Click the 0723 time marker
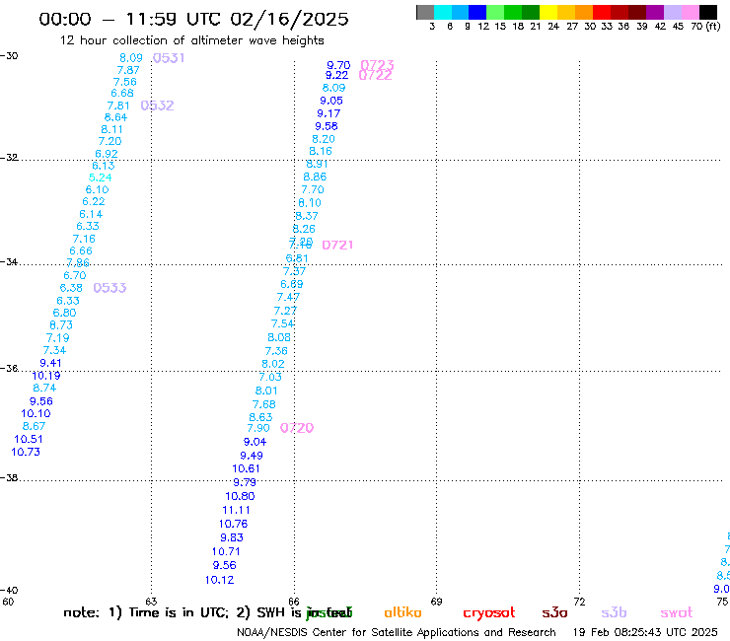Screen dimensions: 730x641 pyautogui.click(x=378, y=64)
